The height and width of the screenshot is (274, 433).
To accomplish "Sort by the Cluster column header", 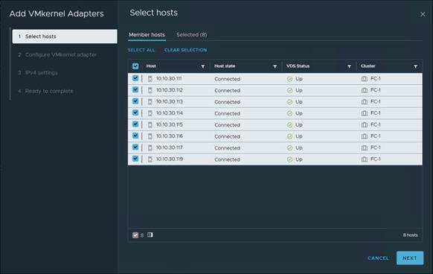I will click(x=368, y=66).
